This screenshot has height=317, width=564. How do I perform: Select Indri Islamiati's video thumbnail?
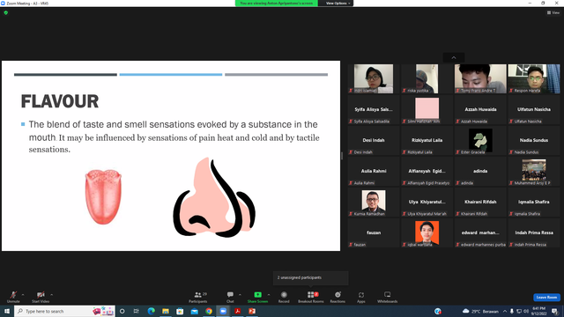374,78
